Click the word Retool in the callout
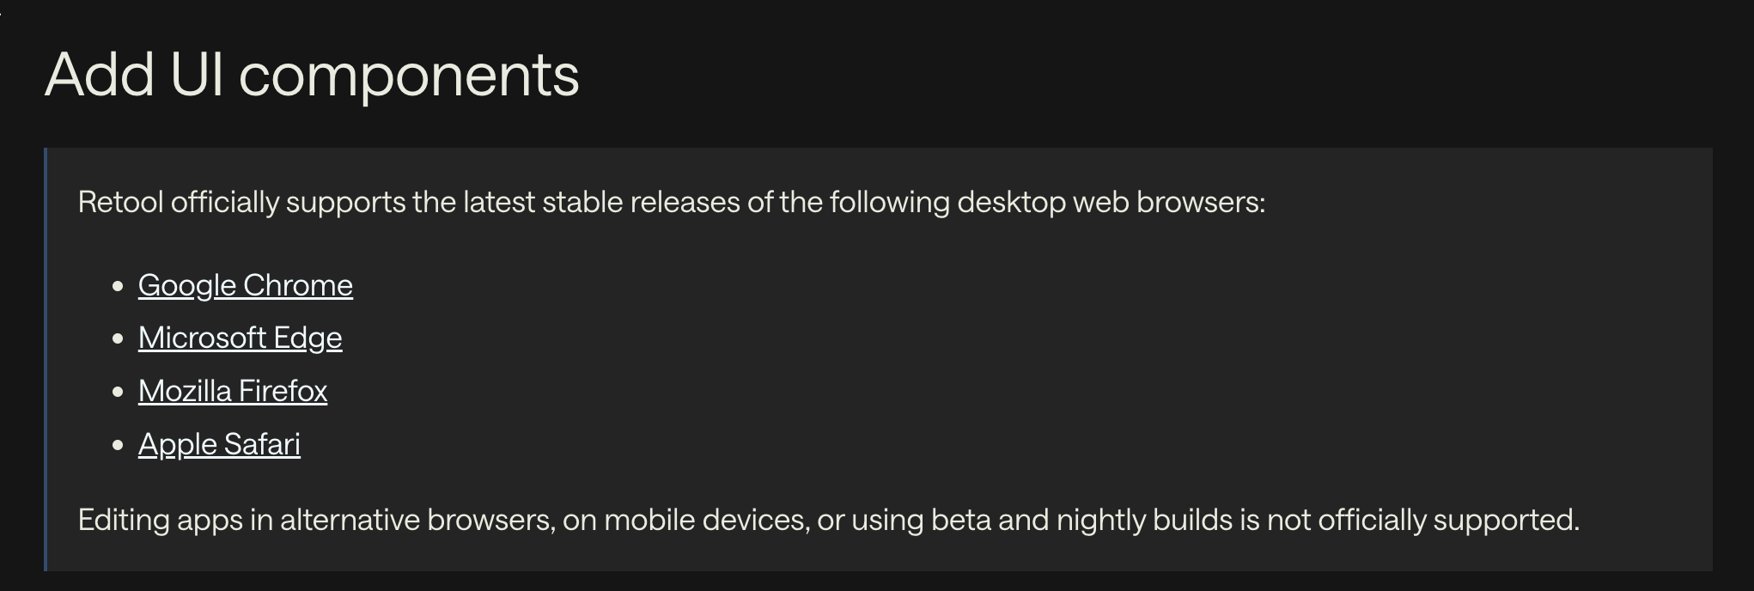This screenshot has height=591, width=1754. [120, 202]
